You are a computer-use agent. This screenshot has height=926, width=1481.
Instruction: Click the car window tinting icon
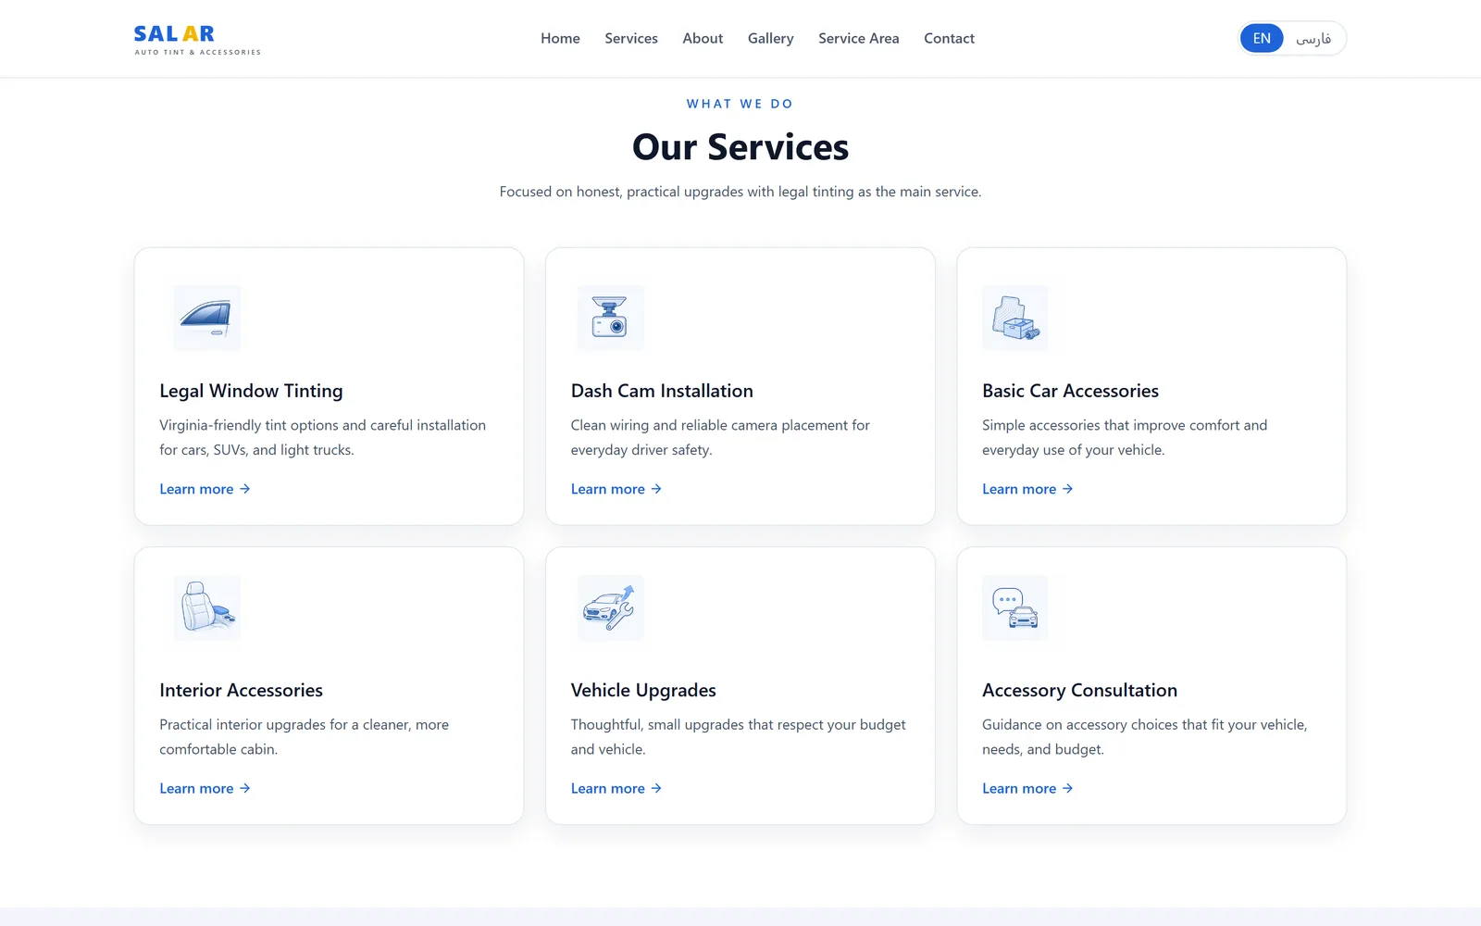click(x=207, y=318)
